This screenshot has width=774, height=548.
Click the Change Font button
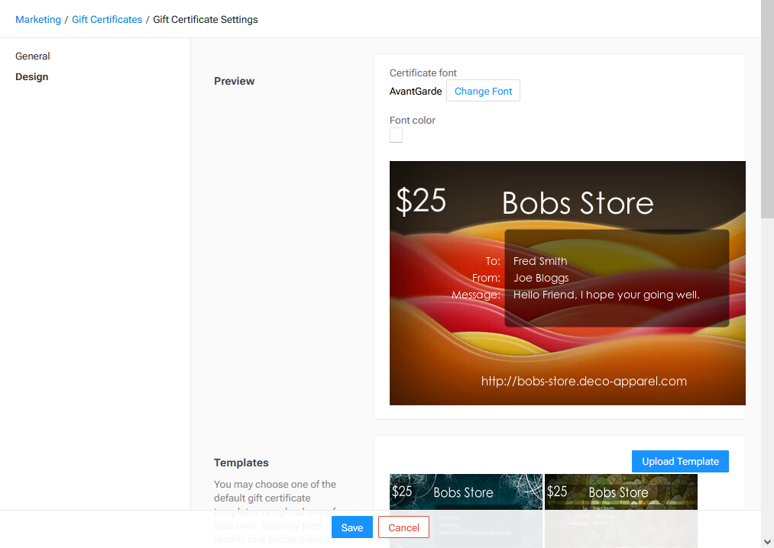click(x=483, y=90)
